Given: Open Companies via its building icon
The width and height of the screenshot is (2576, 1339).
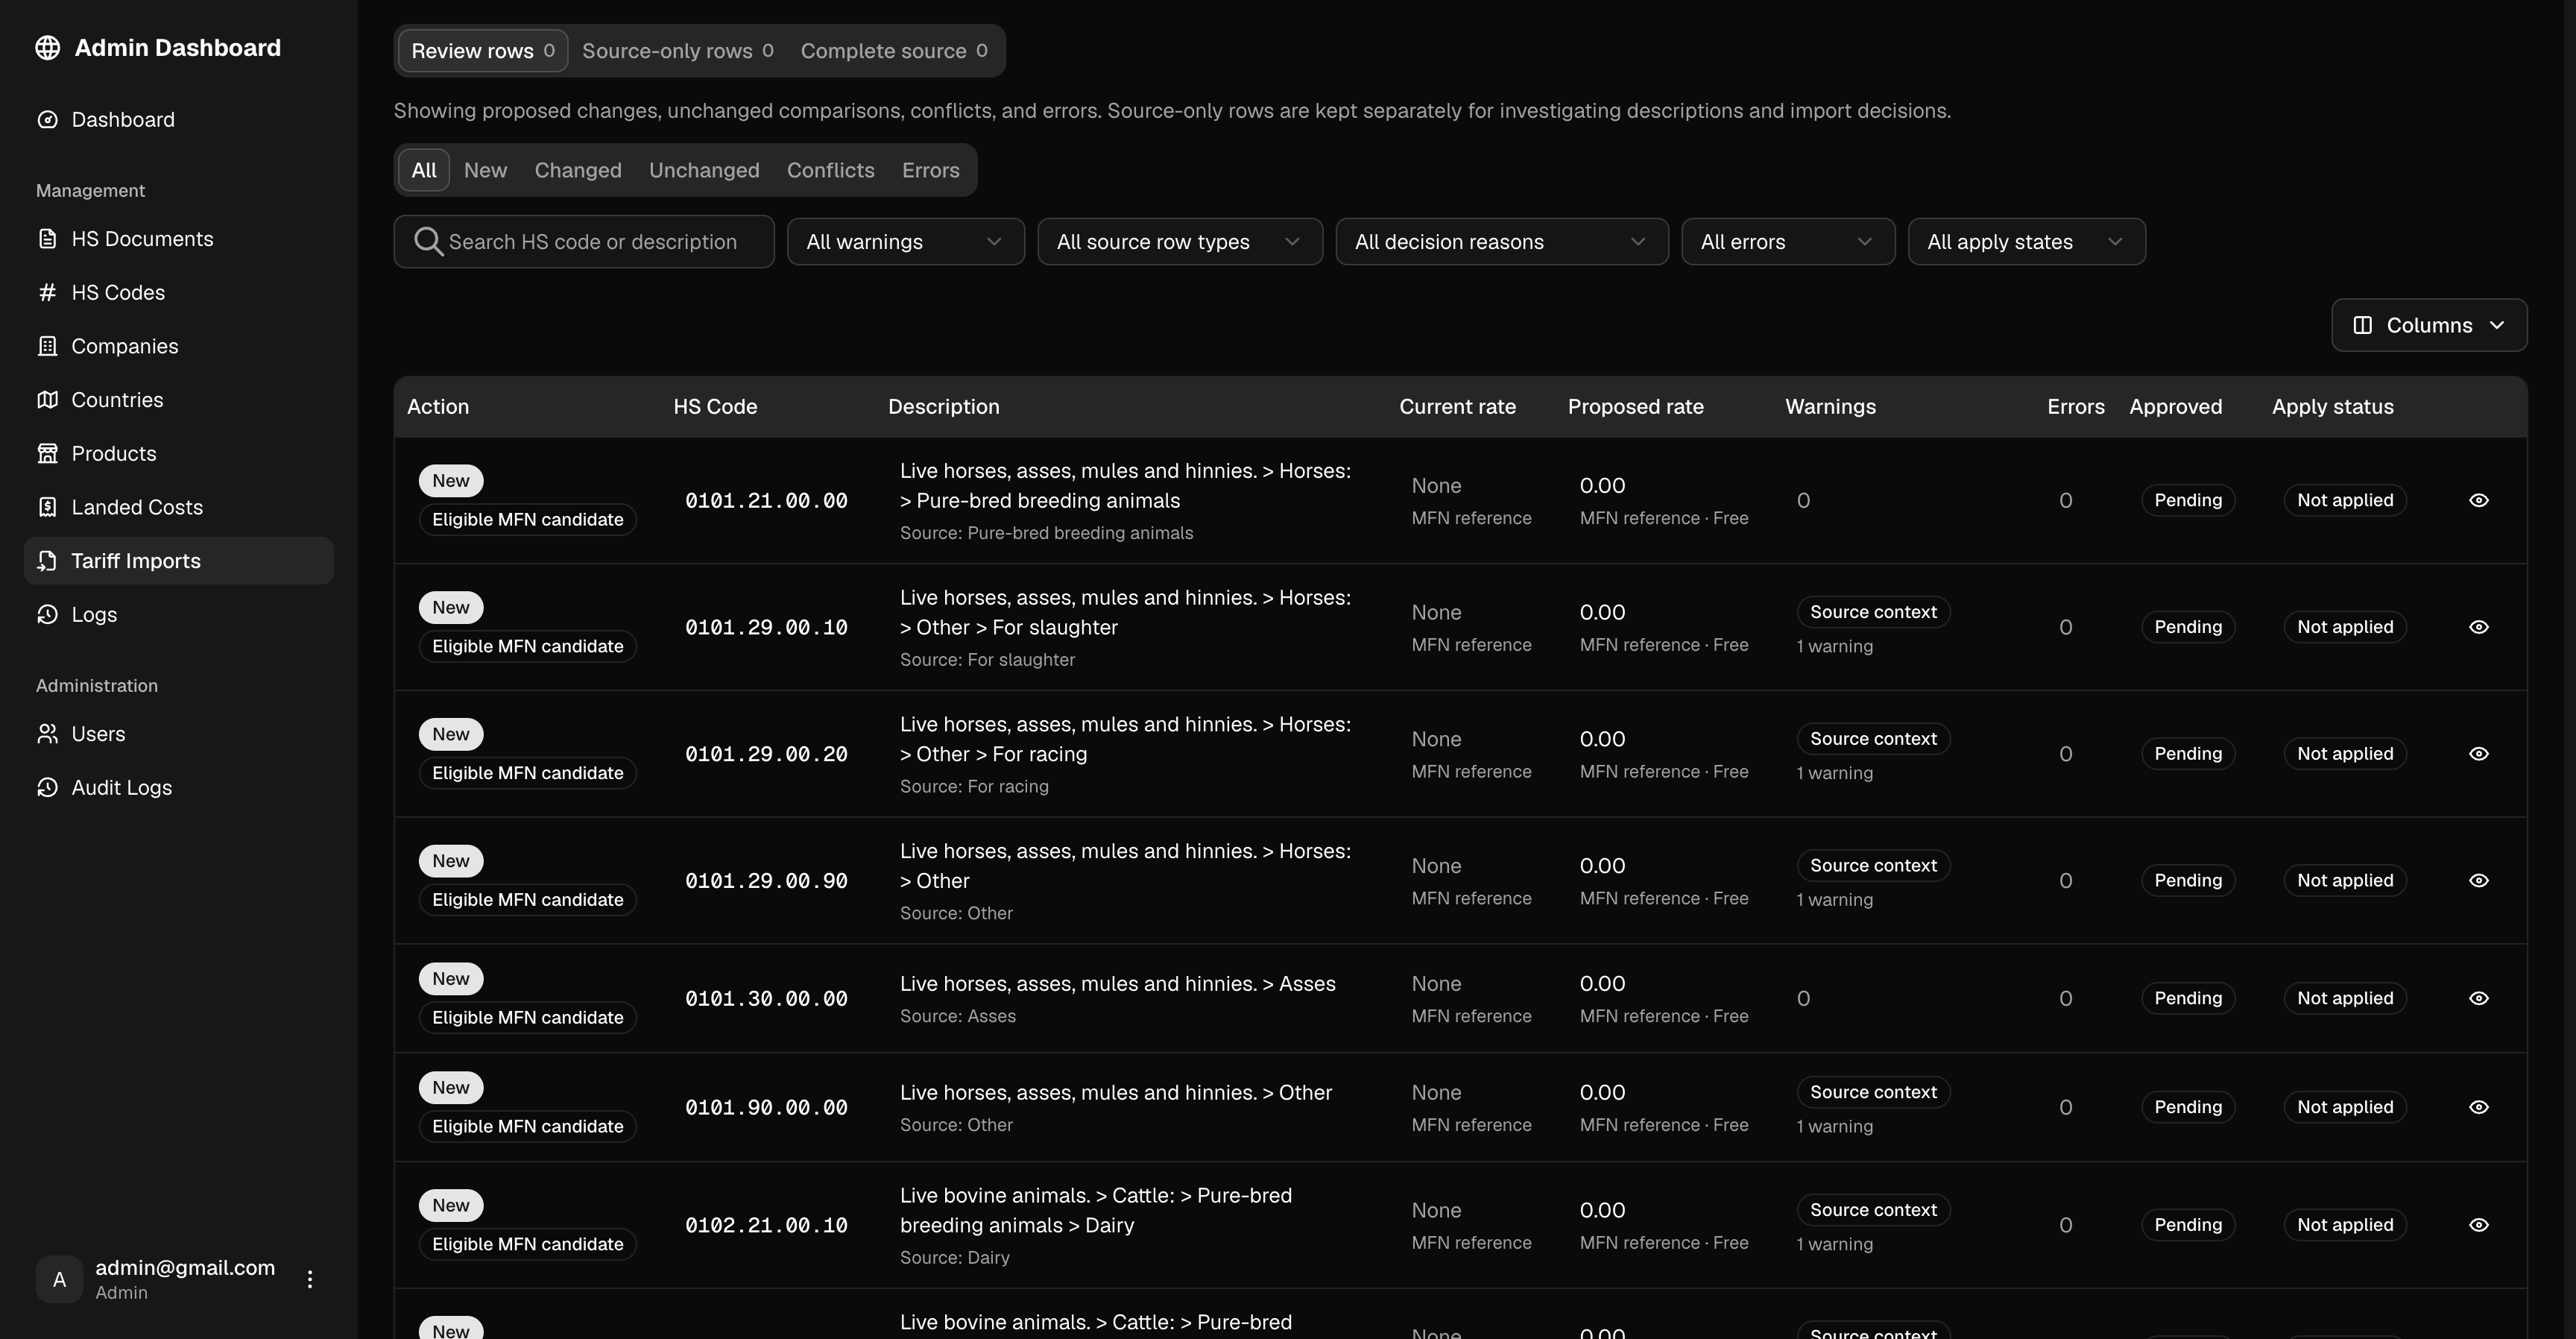Looking at the screenshot, I should (x=47, y=346).
